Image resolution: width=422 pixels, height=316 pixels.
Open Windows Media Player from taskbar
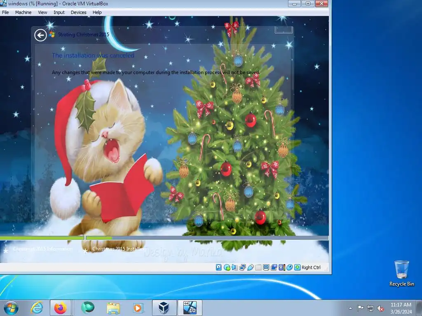click(138, 308)
